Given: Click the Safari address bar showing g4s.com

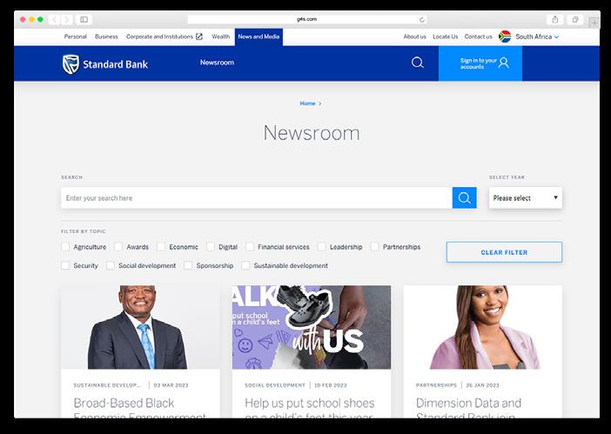Looking at the screenshot, I should click(307, 19).
